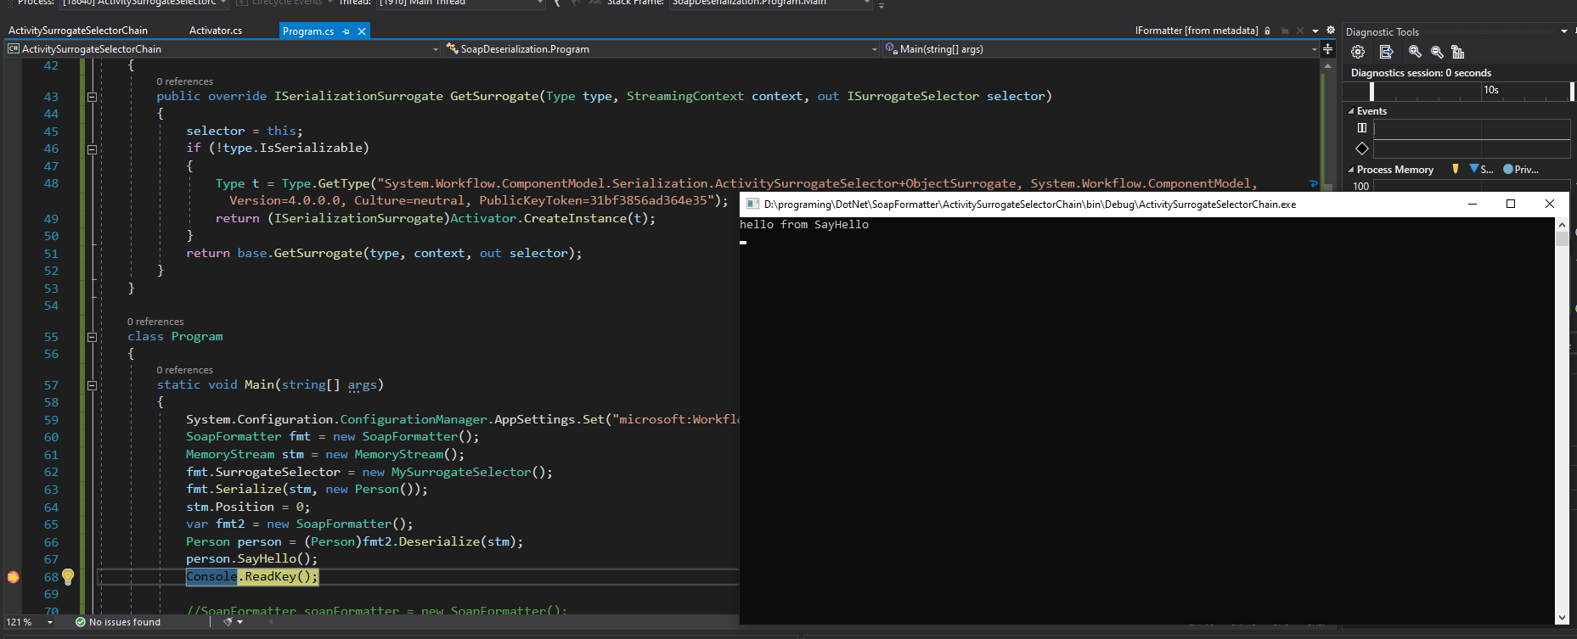Click the yellow GC marker legend icon
This screenshot has height=639, width=1577.
[1456, 169]
